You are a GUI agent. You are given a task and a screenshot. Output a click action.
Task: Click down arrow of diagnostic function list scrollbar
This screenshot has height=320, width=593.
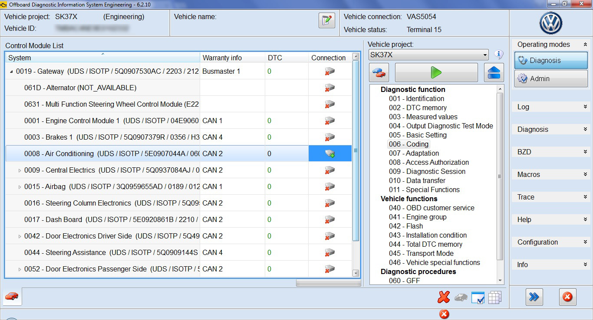500,281
